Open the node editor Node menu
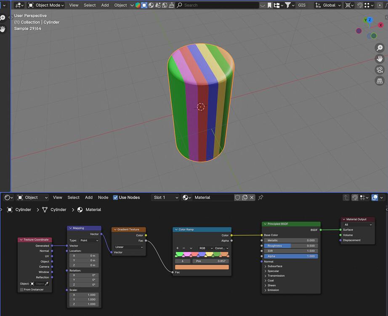 click(x=103, y=198)
